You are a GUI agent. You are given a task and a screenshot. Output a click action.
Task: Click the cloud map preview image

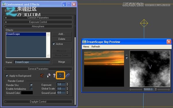click(150, 69)
